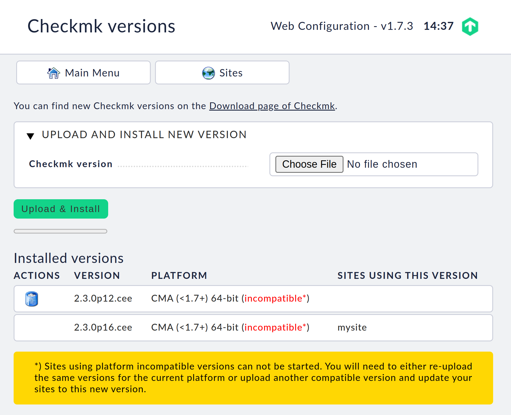Click the Web Configuration - v1.7.3 text
The image size is (511, 415).
[342, 26]
